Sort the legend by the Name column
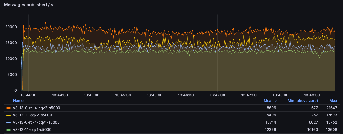Screen dimensions: 343x134 pyautogui.click(x=18, y=101)
